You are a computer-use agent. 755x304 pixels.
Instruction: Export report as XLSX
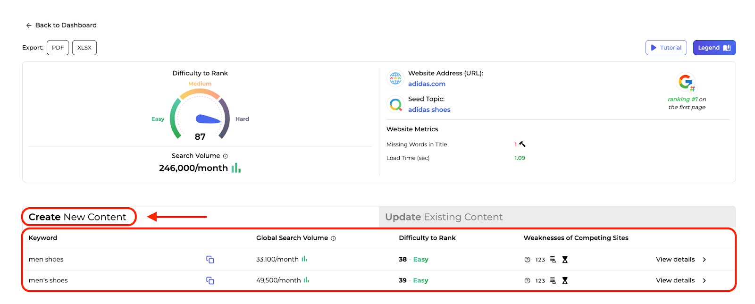(x=84, y=48)
